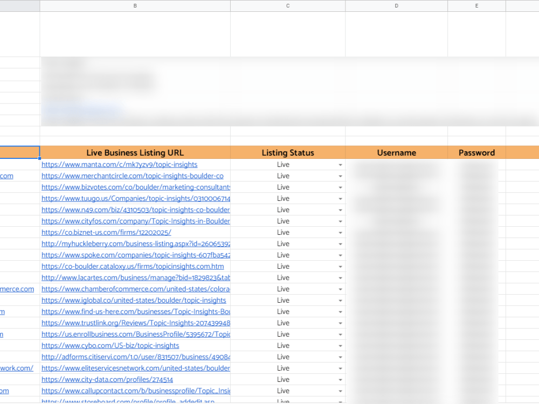The width and height of the screenshot is (539, 404).
Task: Select the Listing Status header cell
Action: tap(288, 152)
